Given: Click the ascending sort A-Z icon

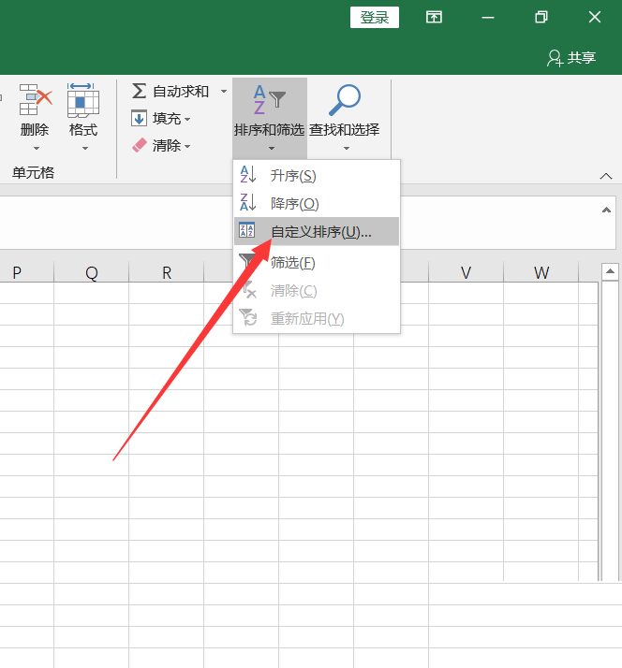Looking at the screenshot, I should tap(248, 175).
